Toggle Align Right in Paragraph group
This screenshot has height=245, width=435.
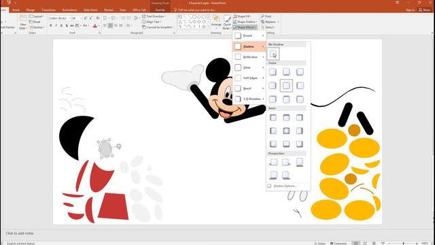[116, 26]
